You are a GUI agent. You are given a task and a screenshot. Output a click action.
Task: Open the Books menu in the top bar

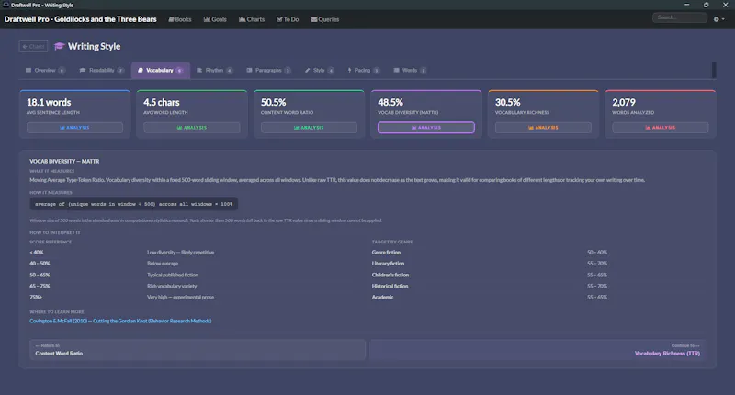(180, 19)
